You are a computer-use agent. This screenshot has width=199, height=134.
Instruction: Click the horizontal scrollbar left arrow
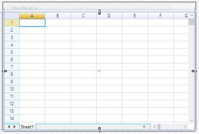pyautogui.click(x=155, y=127)
